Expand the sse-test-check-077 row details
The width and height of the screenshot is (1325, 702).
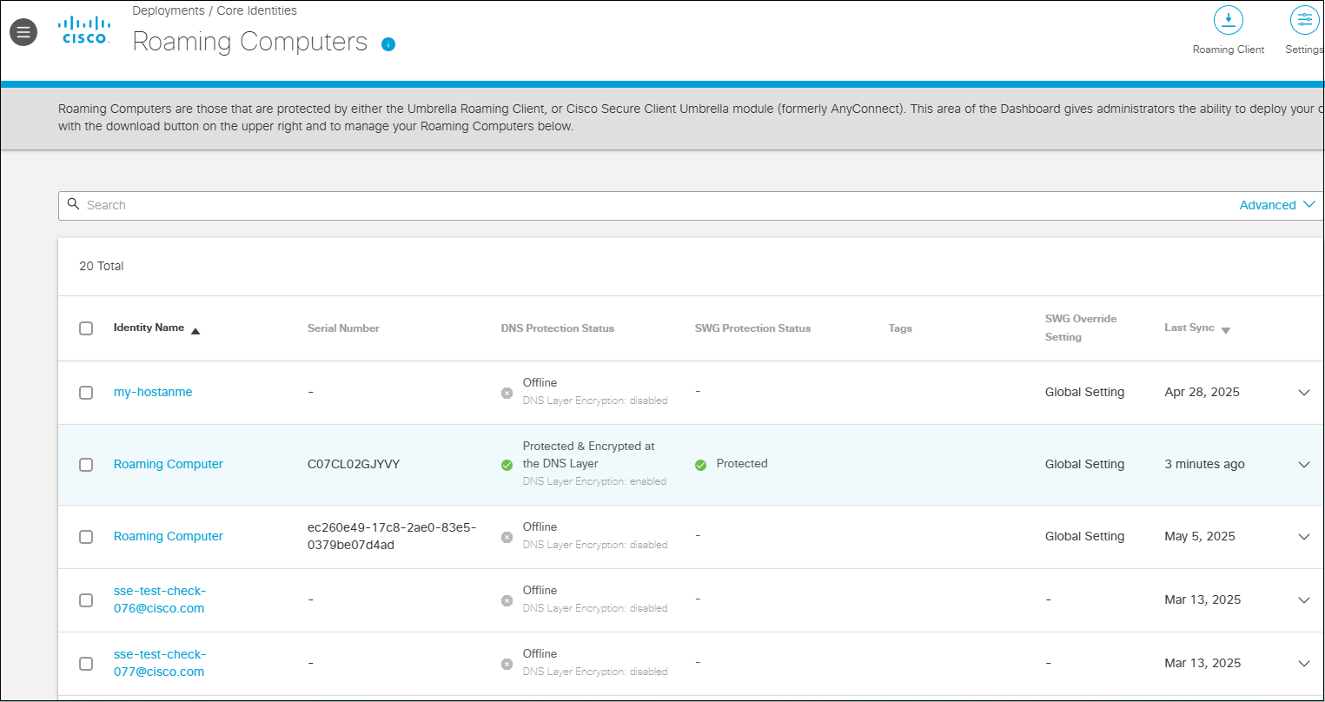1303,664
